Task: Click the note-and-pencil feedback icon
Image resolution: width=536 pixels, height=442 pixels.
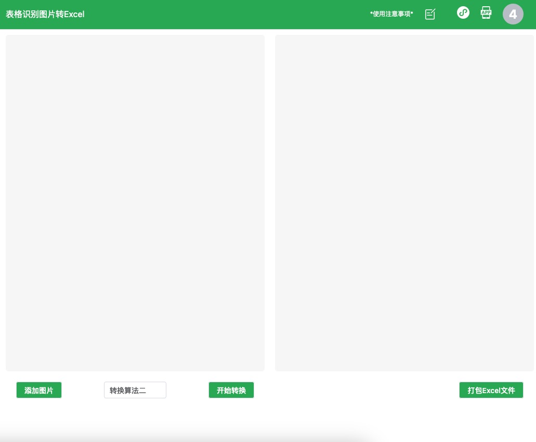Action: [430, 14]
